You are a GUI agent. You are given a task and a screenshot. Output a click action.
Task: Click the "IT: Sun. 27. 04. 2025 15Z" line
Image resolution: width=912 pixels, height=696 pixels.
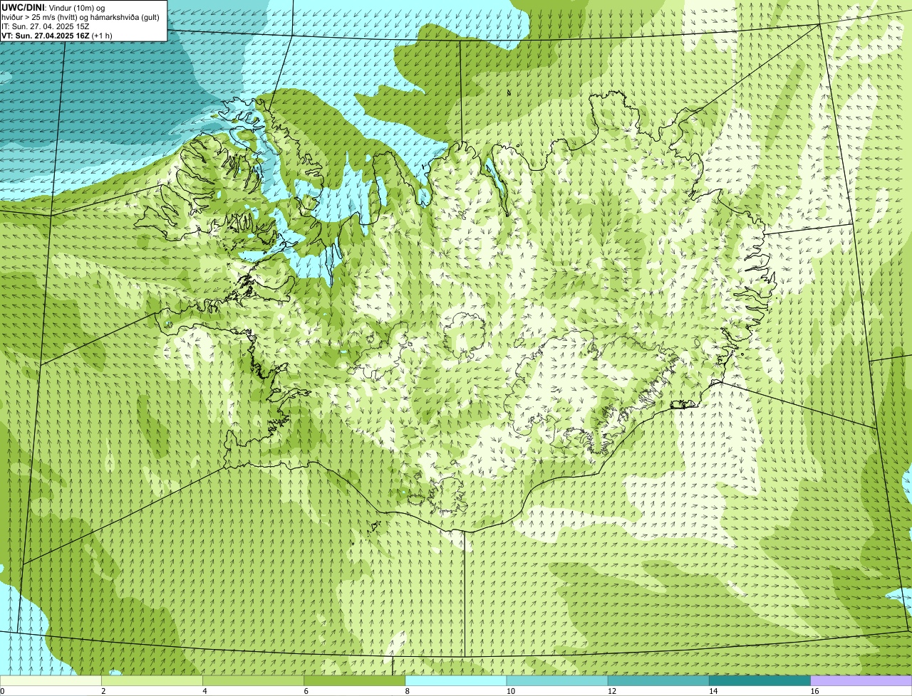pyautogui.click(x=46, y=26)
